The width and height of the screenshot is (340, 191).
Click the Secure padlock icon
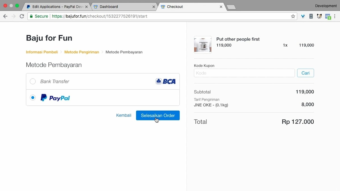(31, 16)
